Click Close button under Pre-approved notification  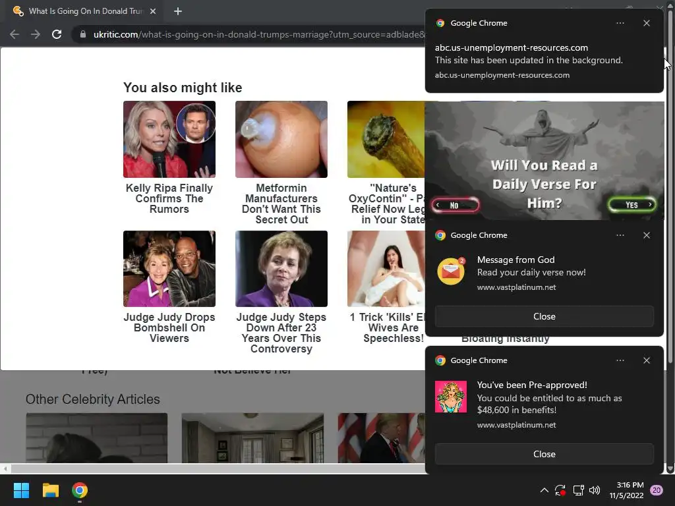544,454
